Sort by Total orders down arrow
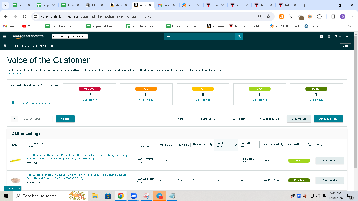This screenshot has height=201, width=358. [235, 144]
